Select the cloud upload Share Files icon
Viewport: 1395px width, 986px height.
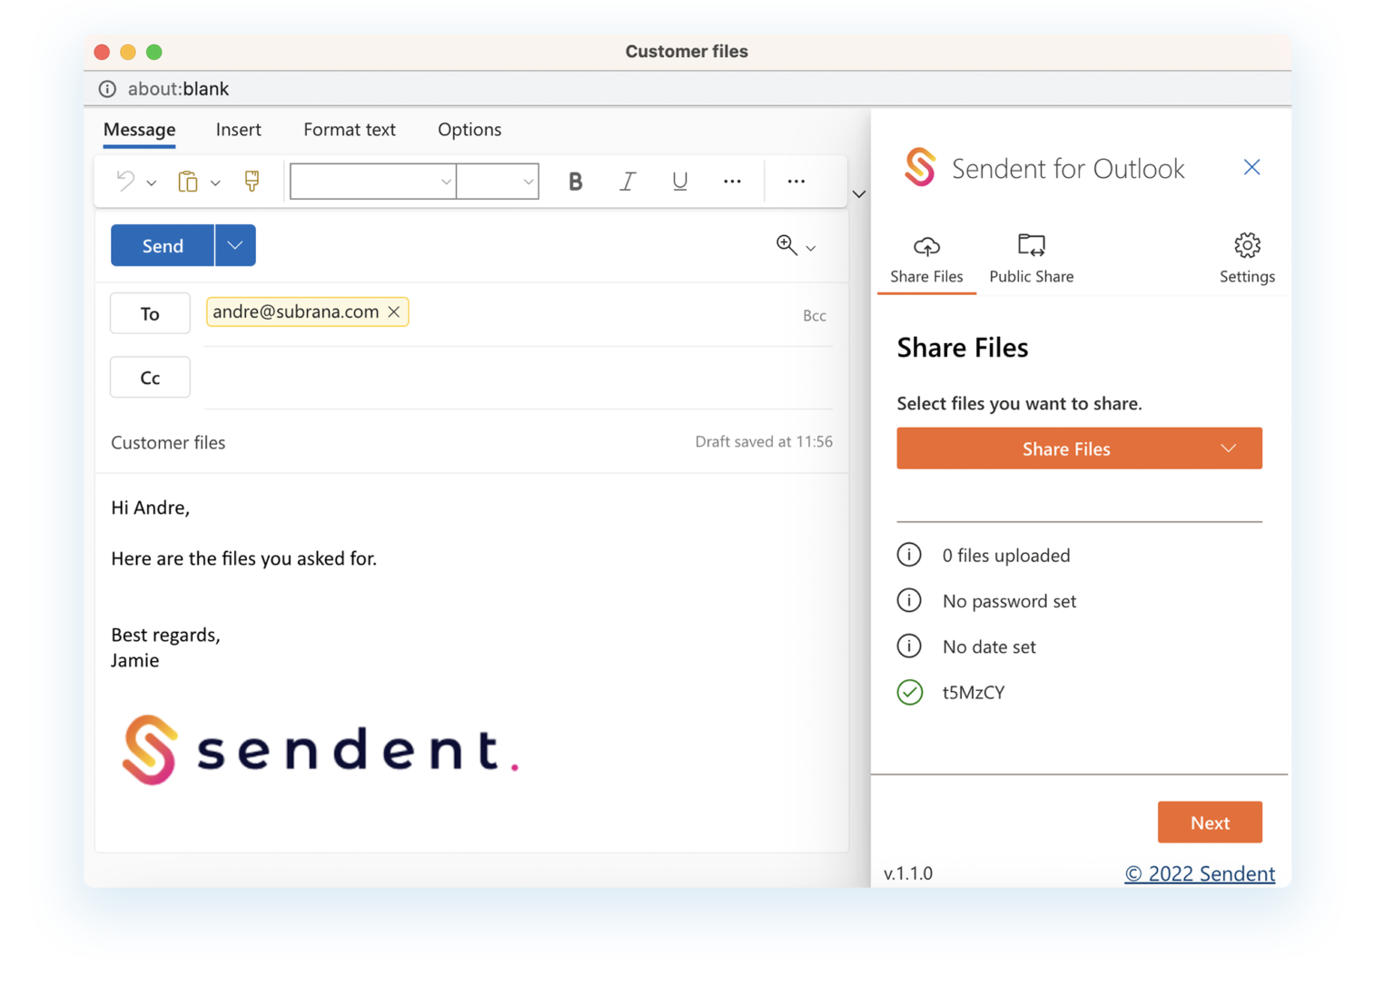click(926, 245)
